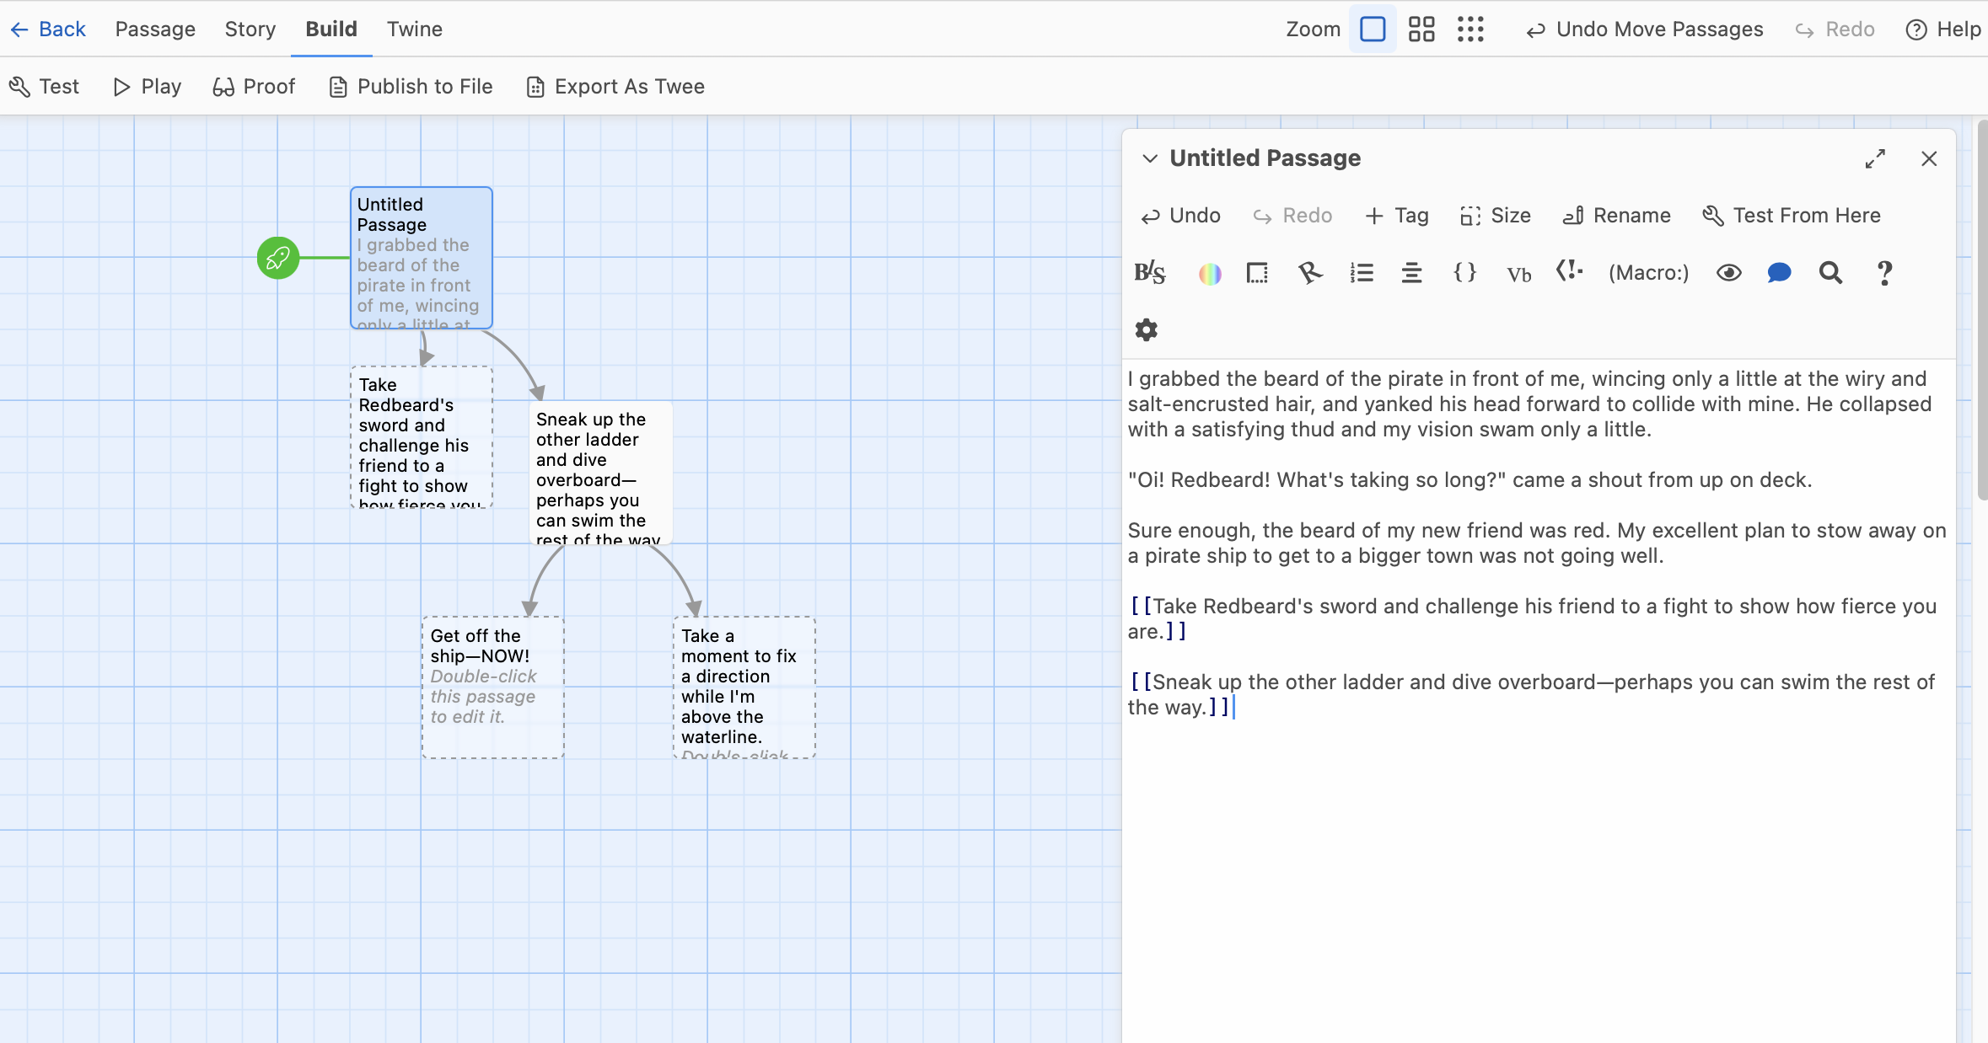The height and width of the screenshot is (1043, 1988).
Task: Open the rainbow text color picker
Action: click(x=1210, y=273)
